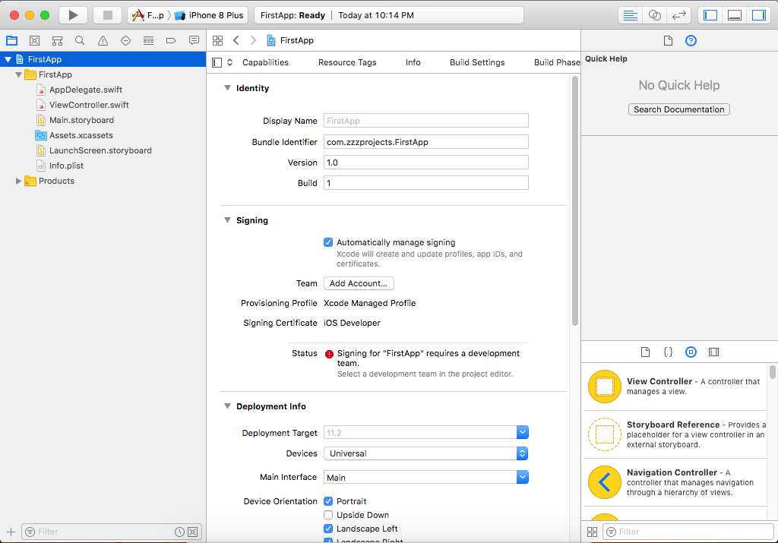Screen dimensions: 778x543
Task: Hide the navigator panel
Action: pyautogui.click(x=710, y=15)
